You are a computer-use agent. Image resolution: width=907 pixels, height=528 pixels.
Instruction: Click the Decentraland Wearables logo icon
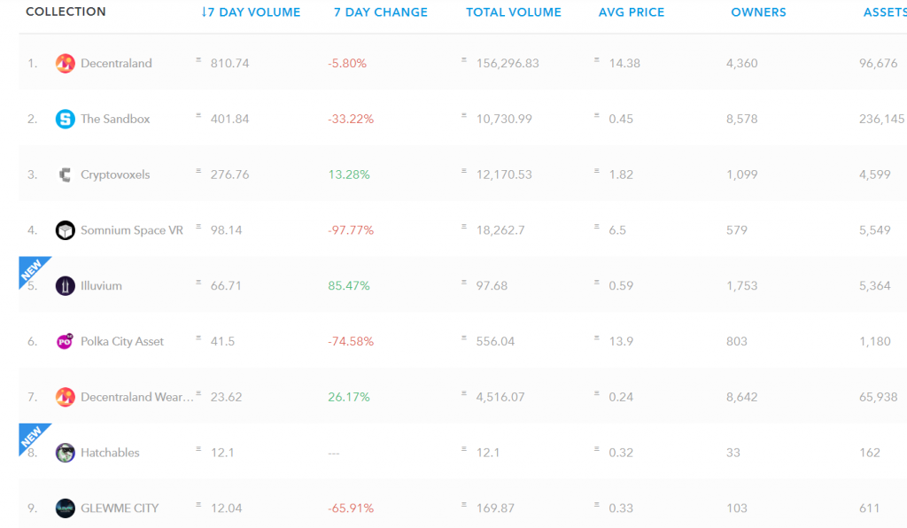pos(65,397)
